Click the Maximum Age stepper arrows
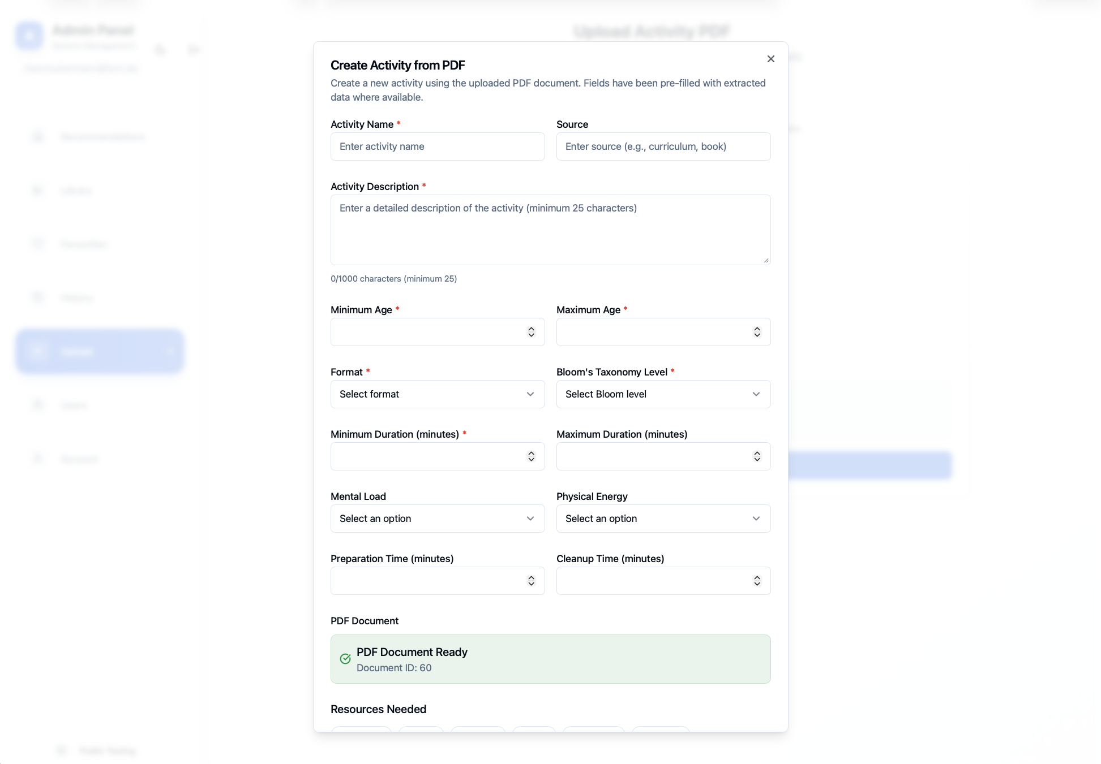 pyautogui.click(x=757, y=332)
